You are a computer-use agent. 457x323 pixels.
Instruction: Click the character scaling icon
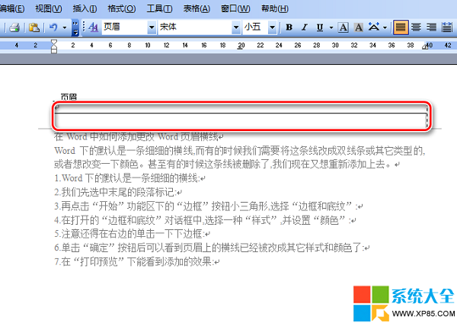pyautogui.click(x=374, y=27)
